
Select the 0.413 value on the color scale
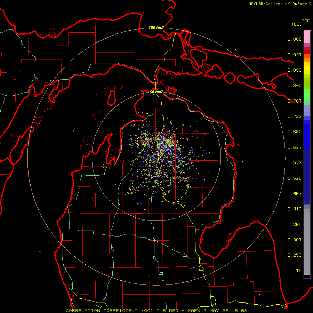coord(295,209)
